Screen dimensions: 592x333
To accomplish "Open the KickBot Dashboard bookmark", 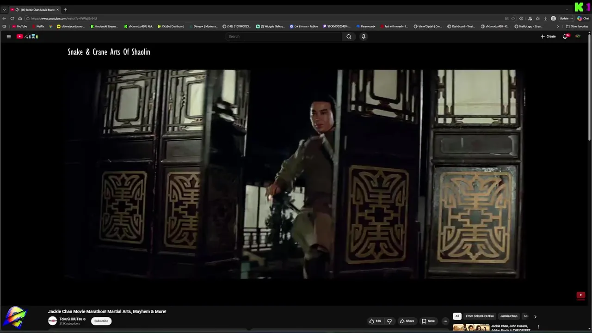I will (171, 26).
